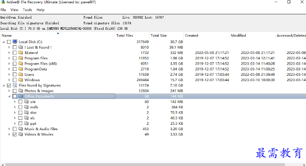Click the Users modified date '2022-05-08 21:39:49'
The width and height of the screenshot is (306, 166).
(x=258, y=75)
